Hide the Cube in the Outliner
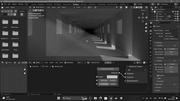The height and width of the screenshot is (101, 180). coord(175,19)
